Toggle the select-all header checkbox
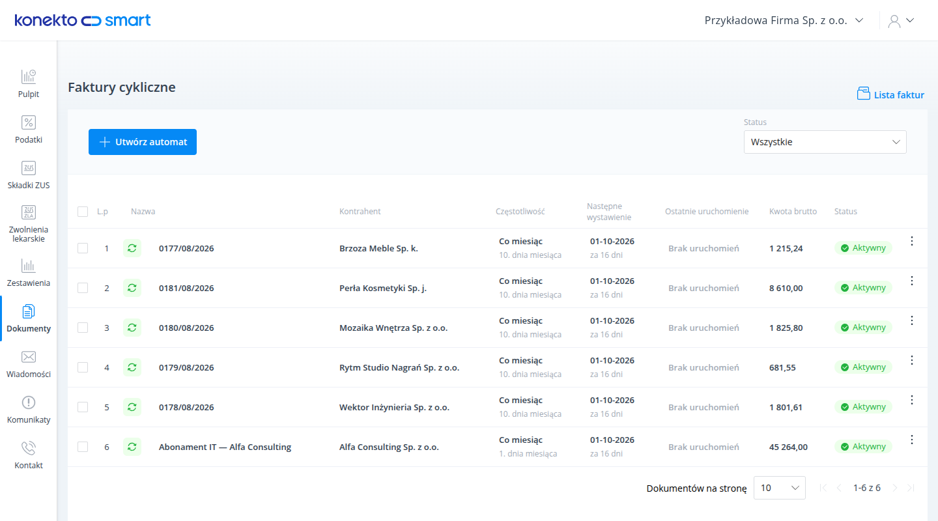This screenshot has height=521, width=938. pos(83,212)
